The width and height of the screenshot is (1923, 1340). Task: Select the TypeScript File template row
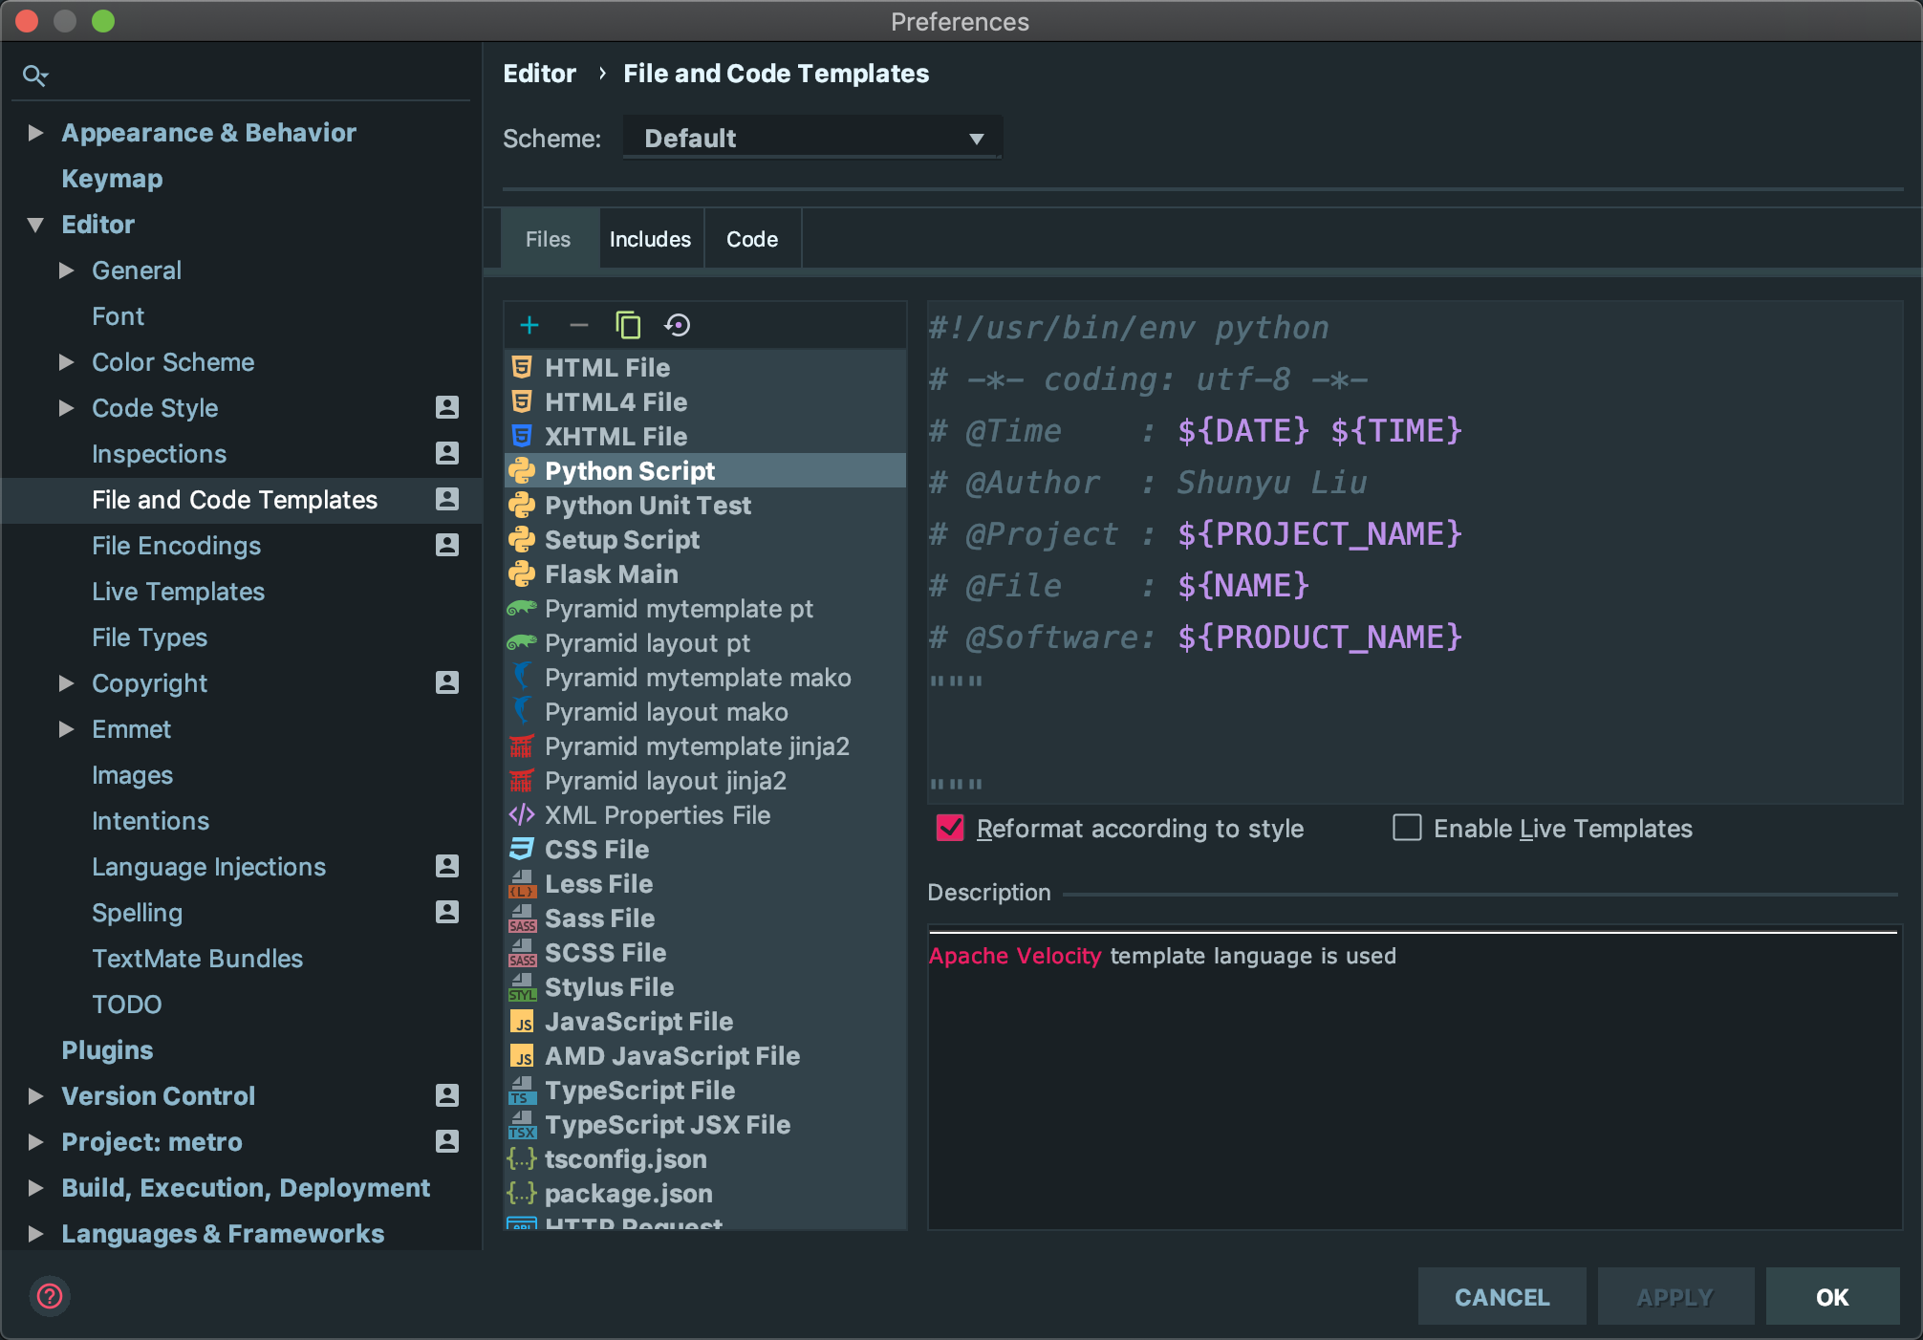pyautogui.click(x=705, y=1090)
